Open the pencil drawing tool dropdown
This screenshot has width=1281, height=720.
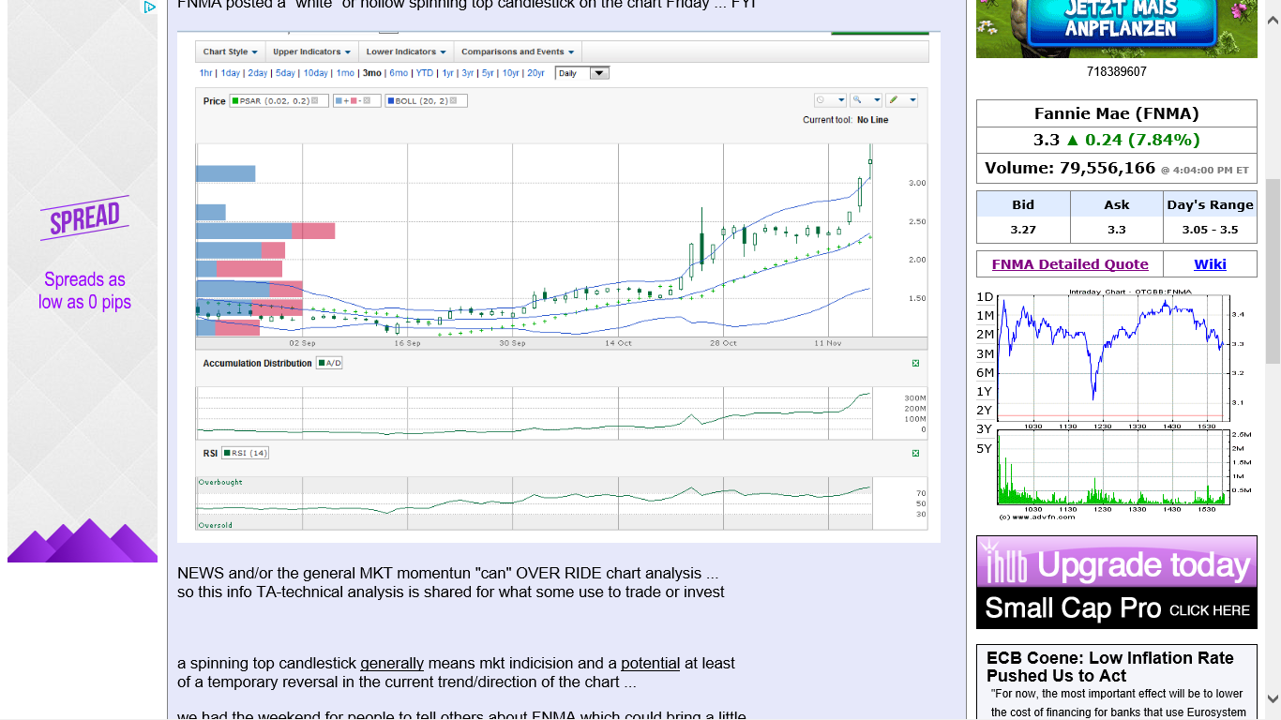pyautogui.click(x=901, y=100)
